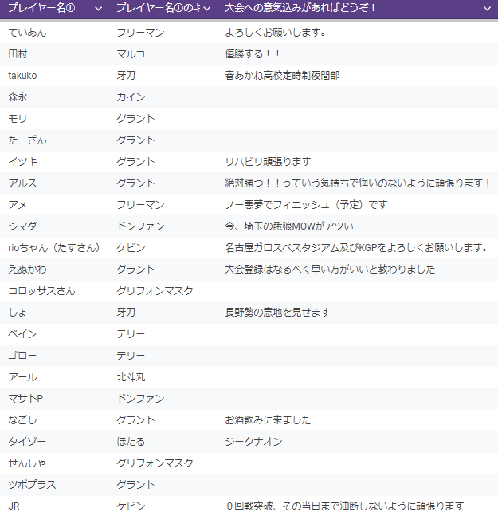This screenshot has height=516, width=498.
Task: Select the player name JR
Action: click(x=14, y=506)
